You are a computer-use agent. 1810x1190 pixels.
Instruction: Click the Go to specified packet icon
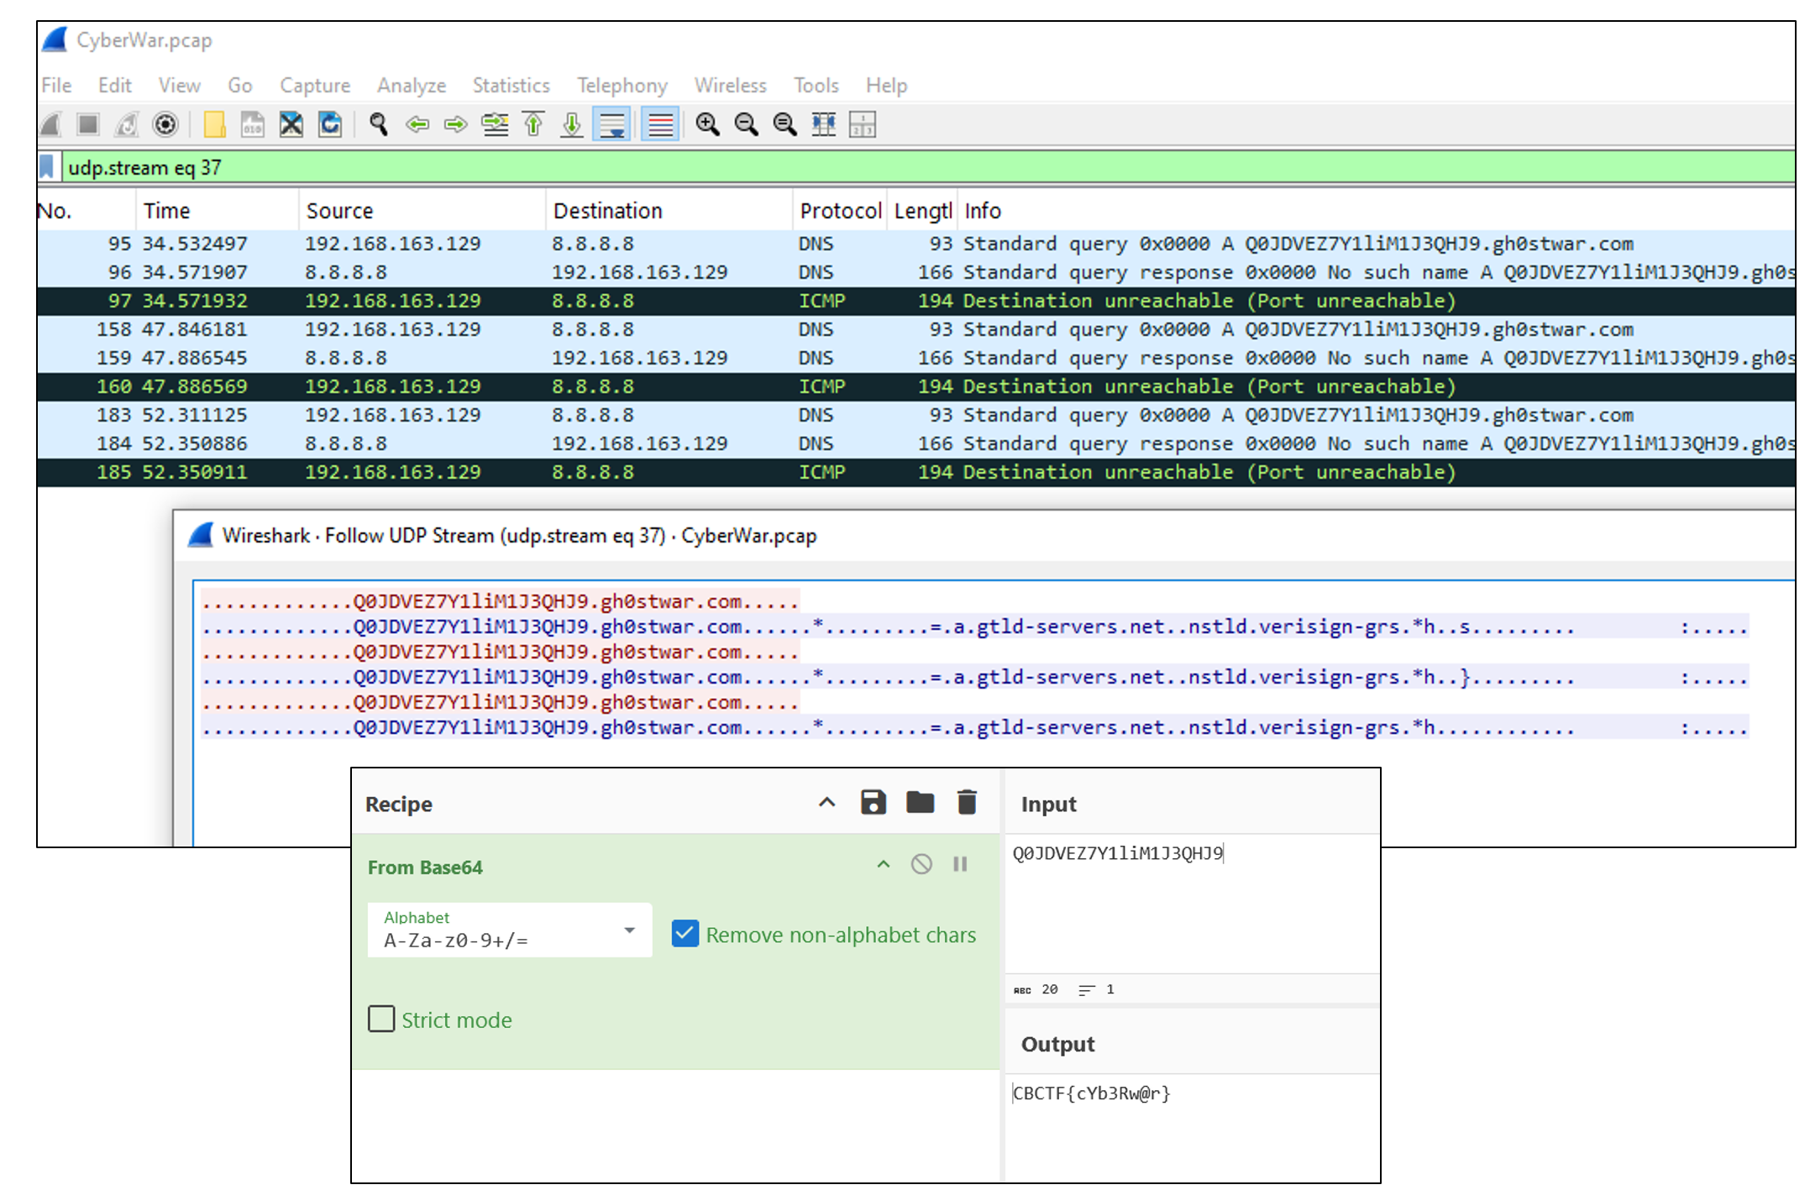pos(495,125)
